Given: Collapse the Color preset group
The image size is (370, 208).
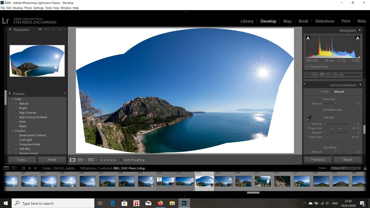Looking at the screenshot, I should [x=13, y=99].
